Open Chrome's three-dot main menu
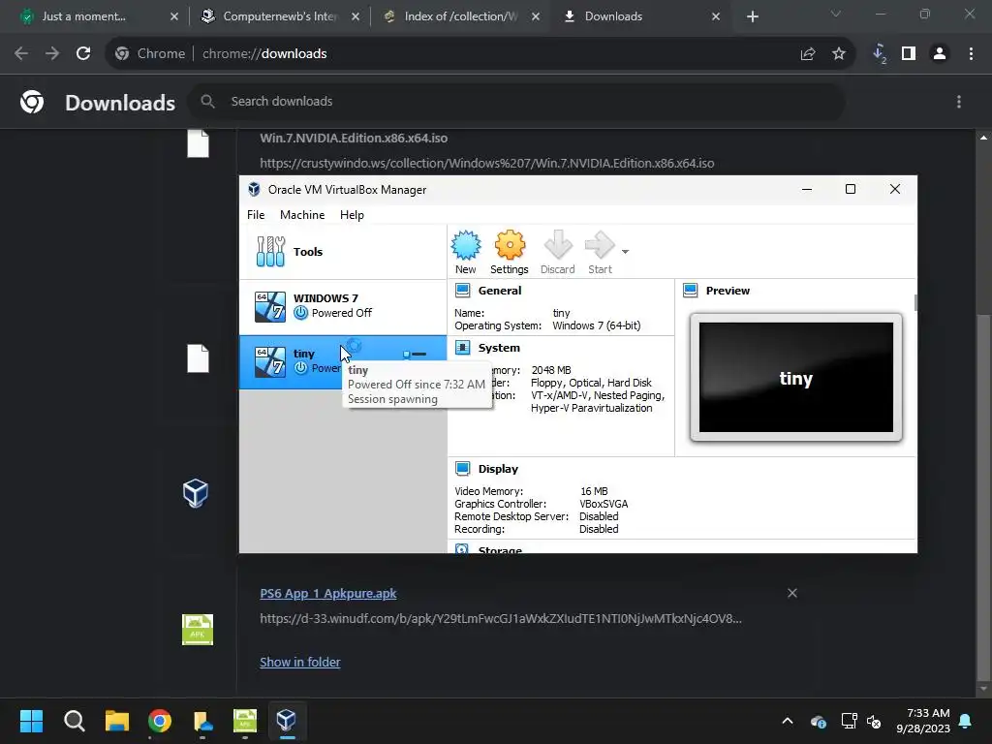Image resolution: width=992 pixels, height=744 pixels. pyautogui.click(x=971, y=54)
